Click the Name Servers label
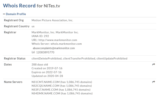This screenshot has width=158, height=96. 13,82
